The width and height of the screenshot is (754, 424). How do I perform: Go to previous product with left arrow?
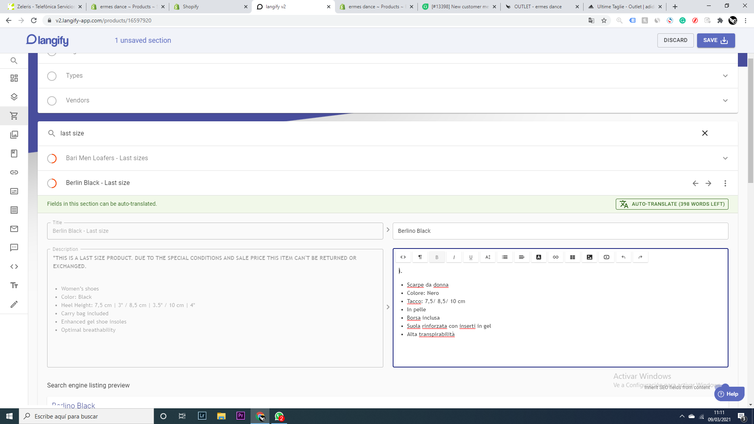click(x=695, y=183)
